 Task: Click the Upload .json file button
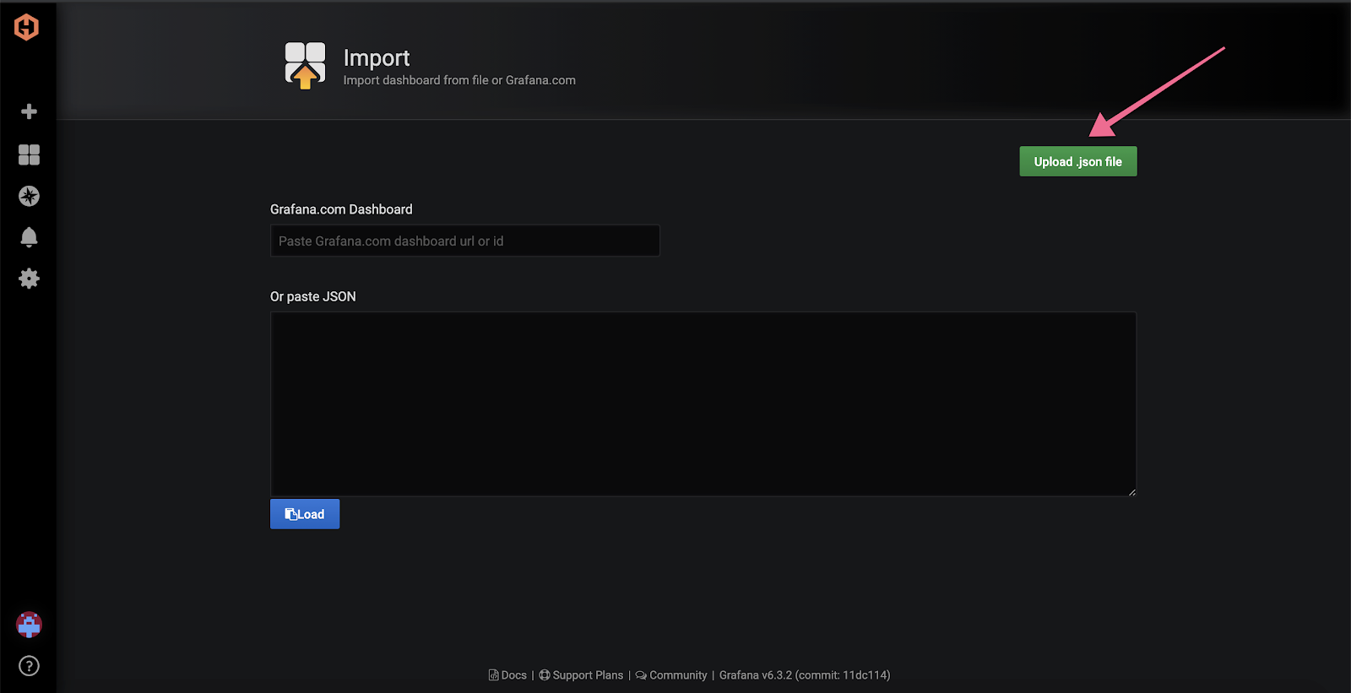(x=1078, y=161)
